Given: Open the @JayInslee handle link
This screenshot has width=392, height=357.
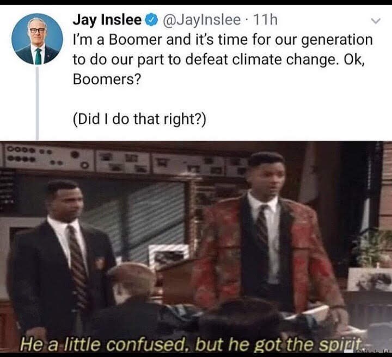Looking at the screenshot, I should 202,20.
